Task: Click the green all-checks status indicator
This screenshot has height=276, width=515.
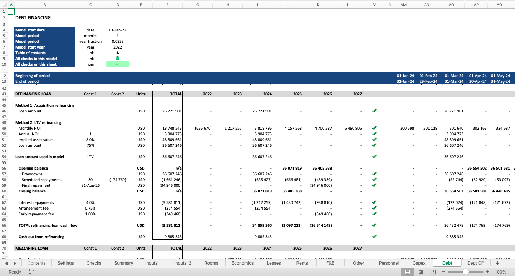Action: (118, 58)
